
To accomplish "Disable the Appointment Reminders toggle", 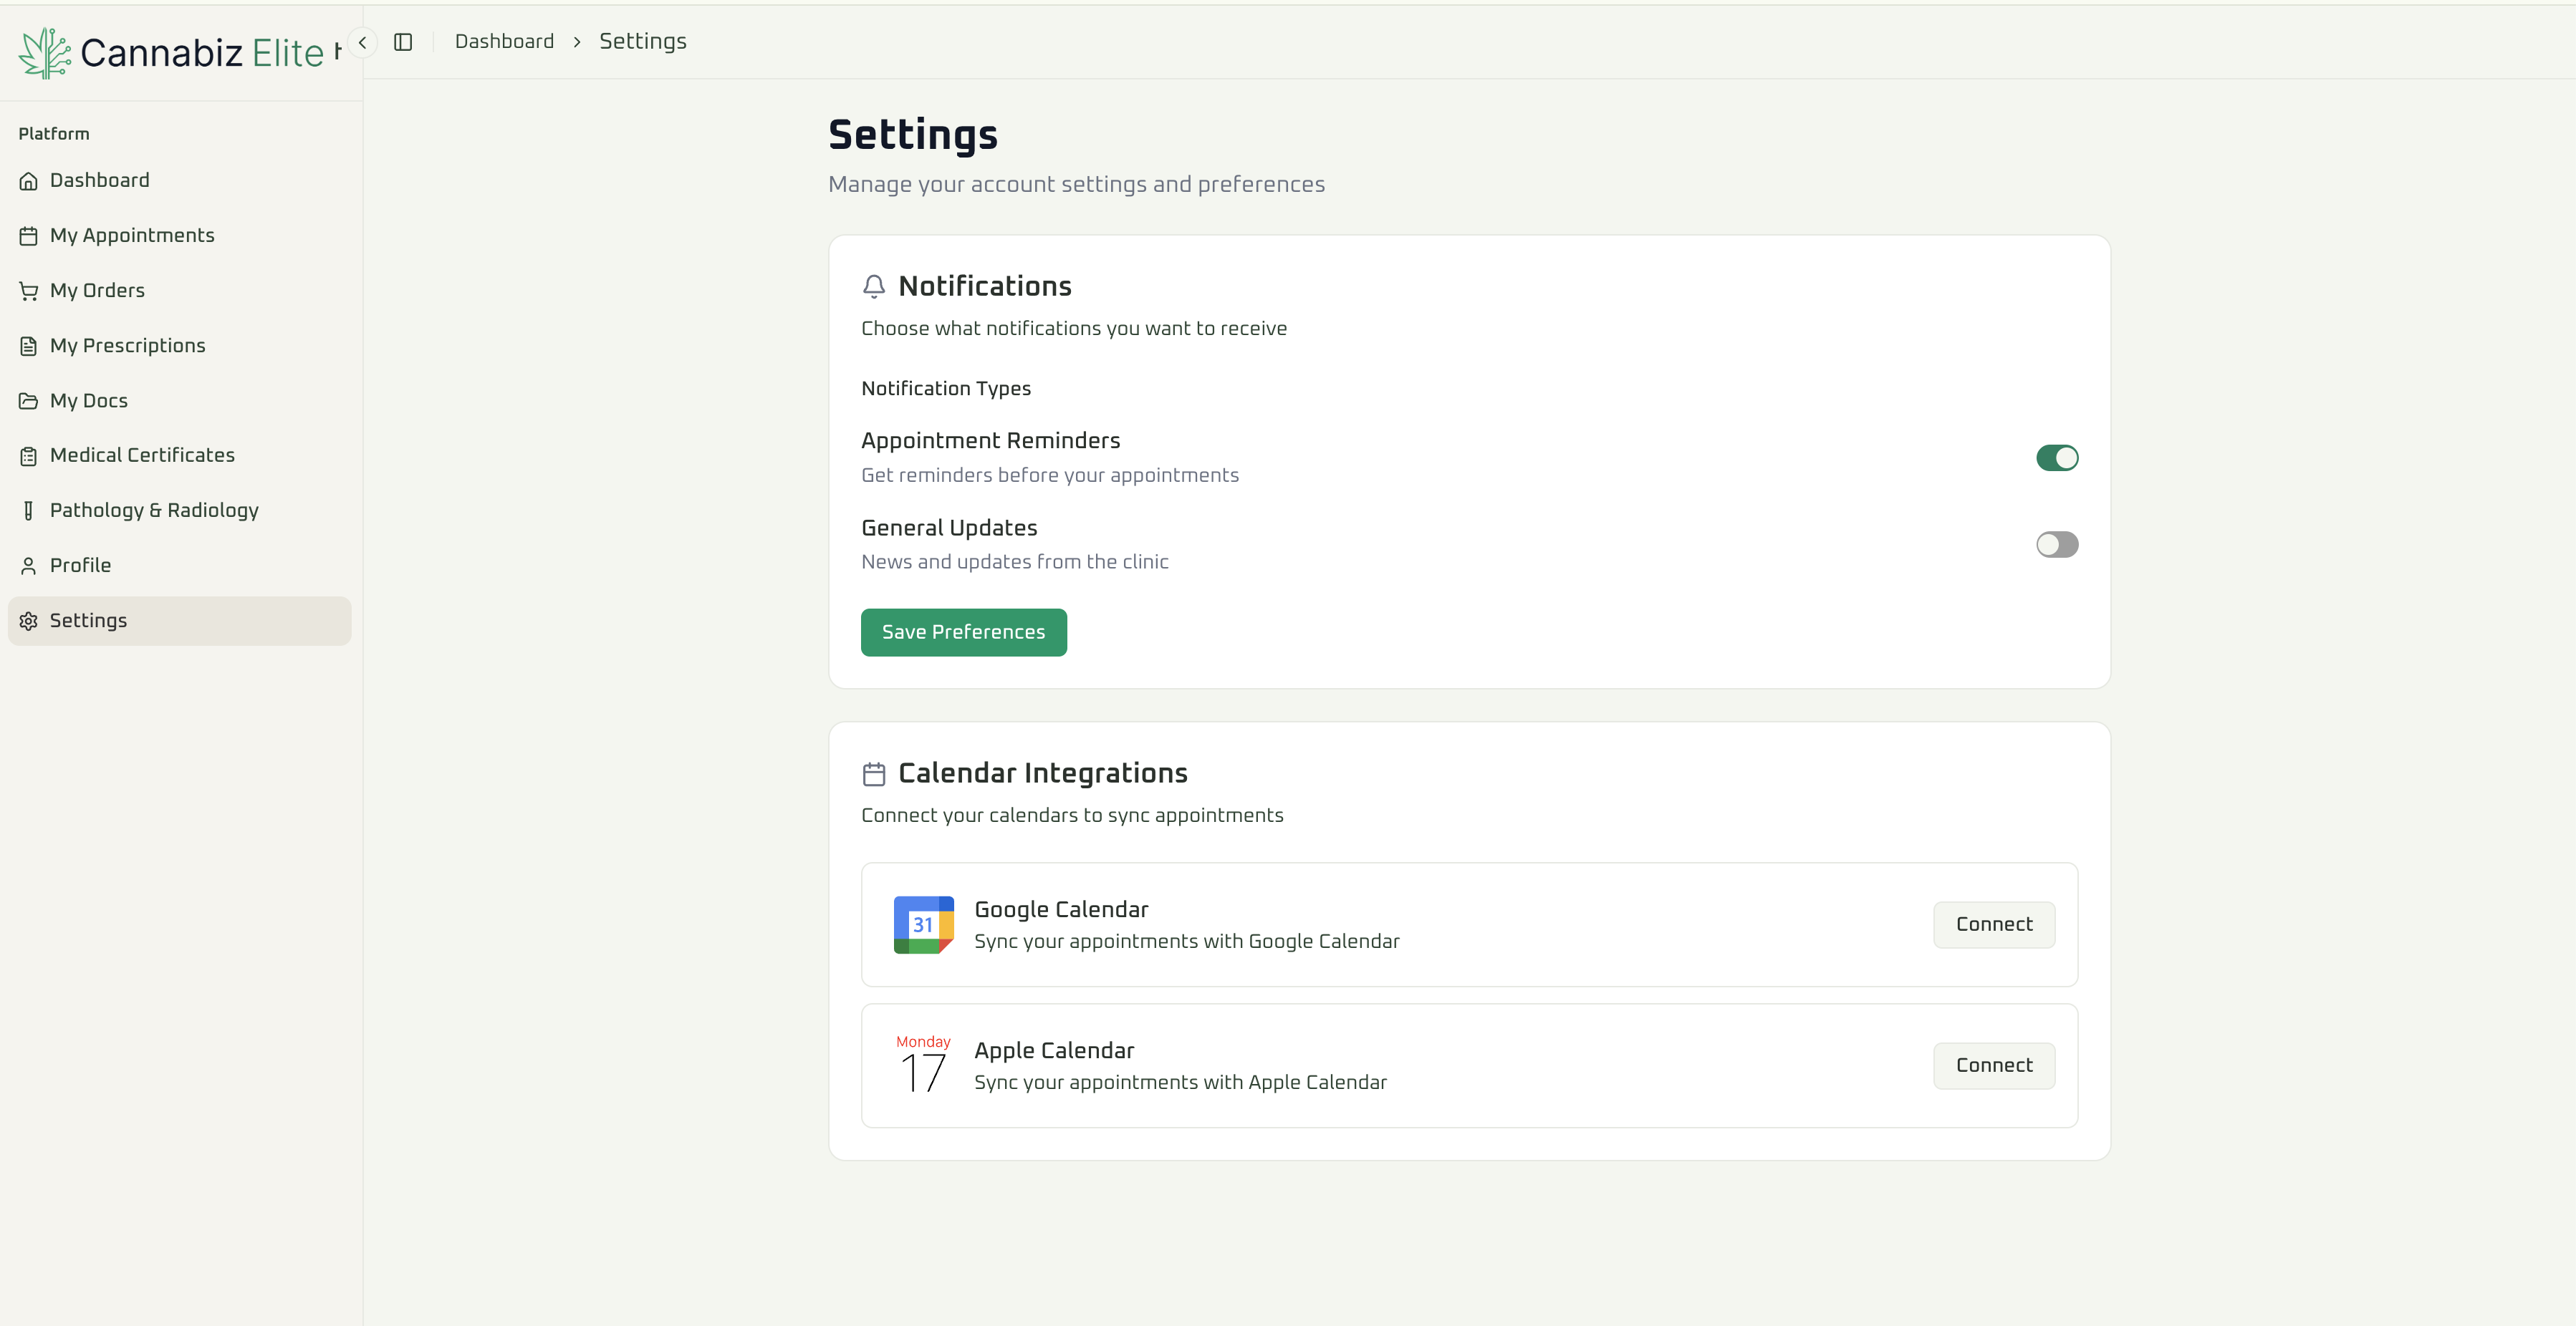I will click(x=2056, y=458).
